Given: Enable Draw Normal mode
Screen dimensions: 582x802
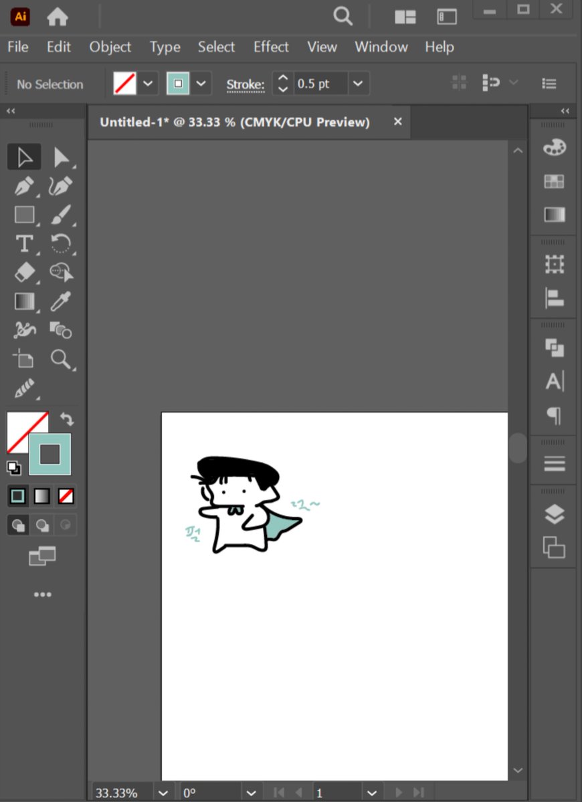Looking at the screenshot, I should click(x=17, y=525).
